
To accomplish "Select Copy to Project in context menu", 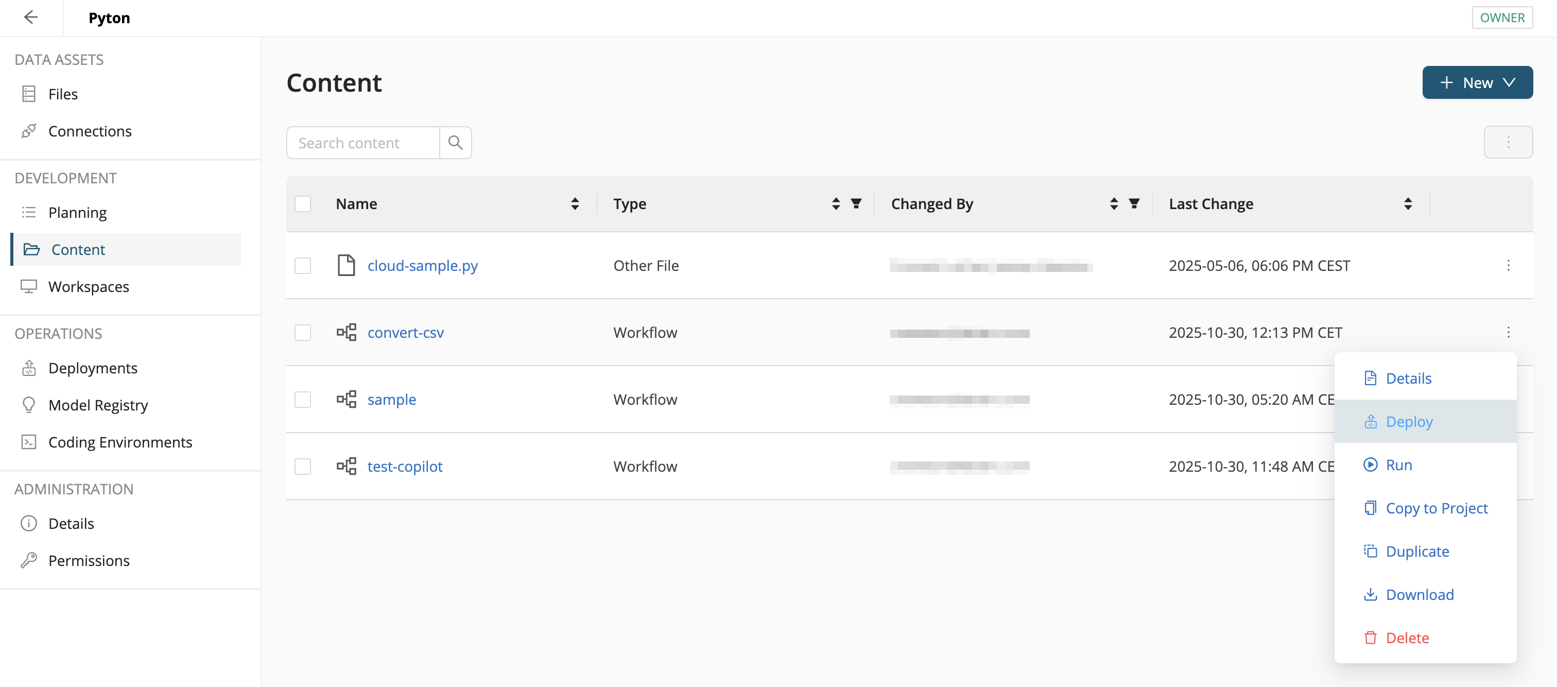I will coord(1437,508).
